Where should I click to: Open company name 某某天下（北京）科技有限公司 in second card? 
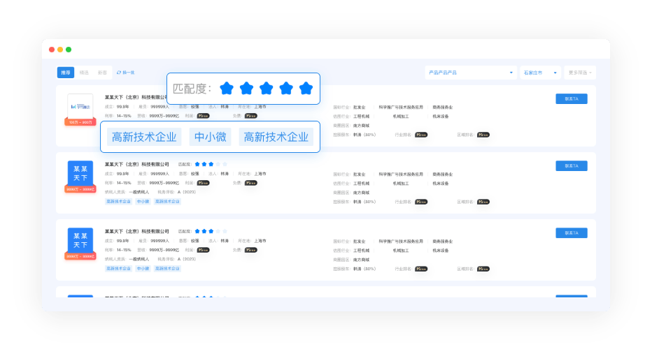(x=137, y=164)
